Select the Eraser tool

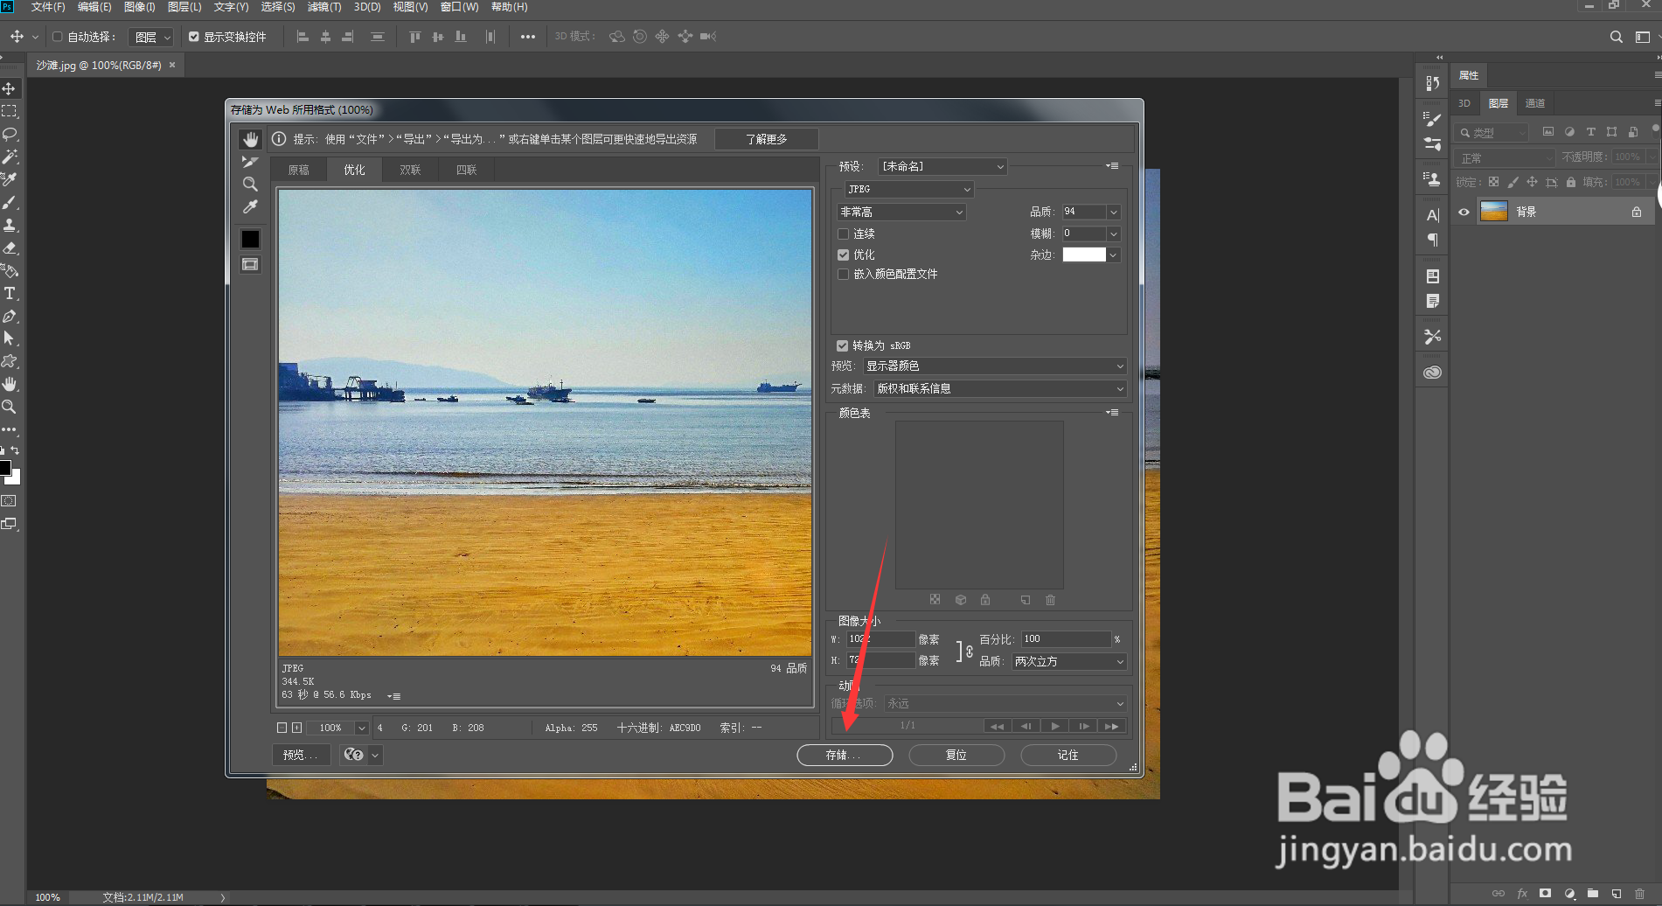tap(10, 247)
